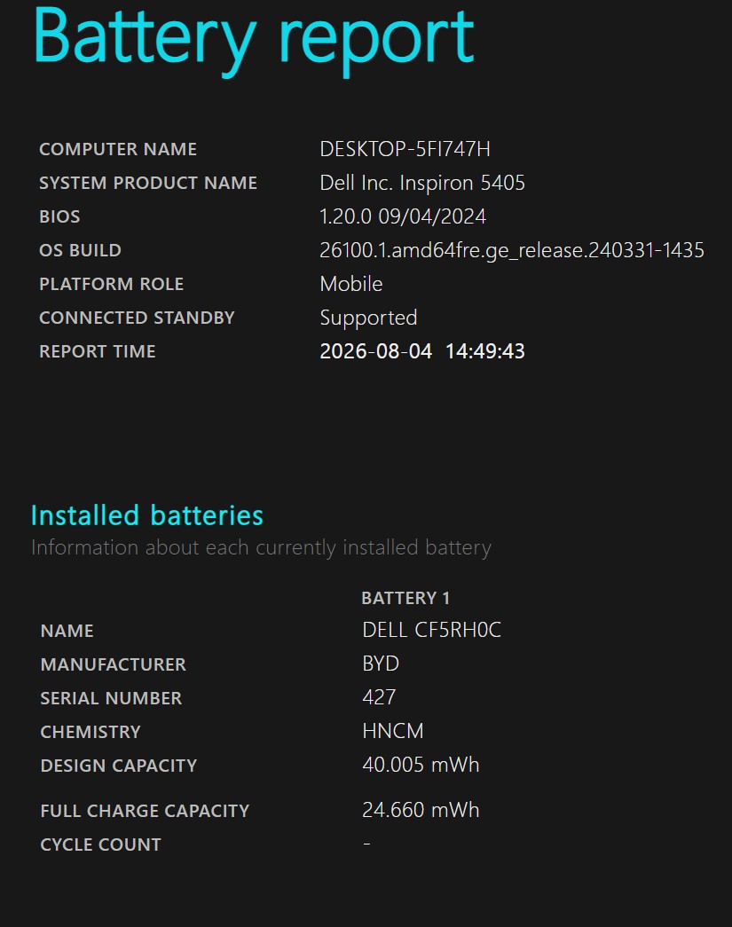Click serial number value 427
732x927 pixels.
pos(379,697)
